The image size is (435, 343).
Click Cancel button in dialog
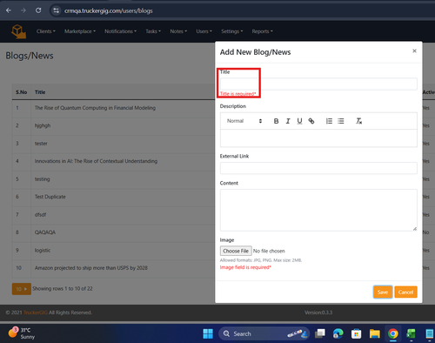405,293
